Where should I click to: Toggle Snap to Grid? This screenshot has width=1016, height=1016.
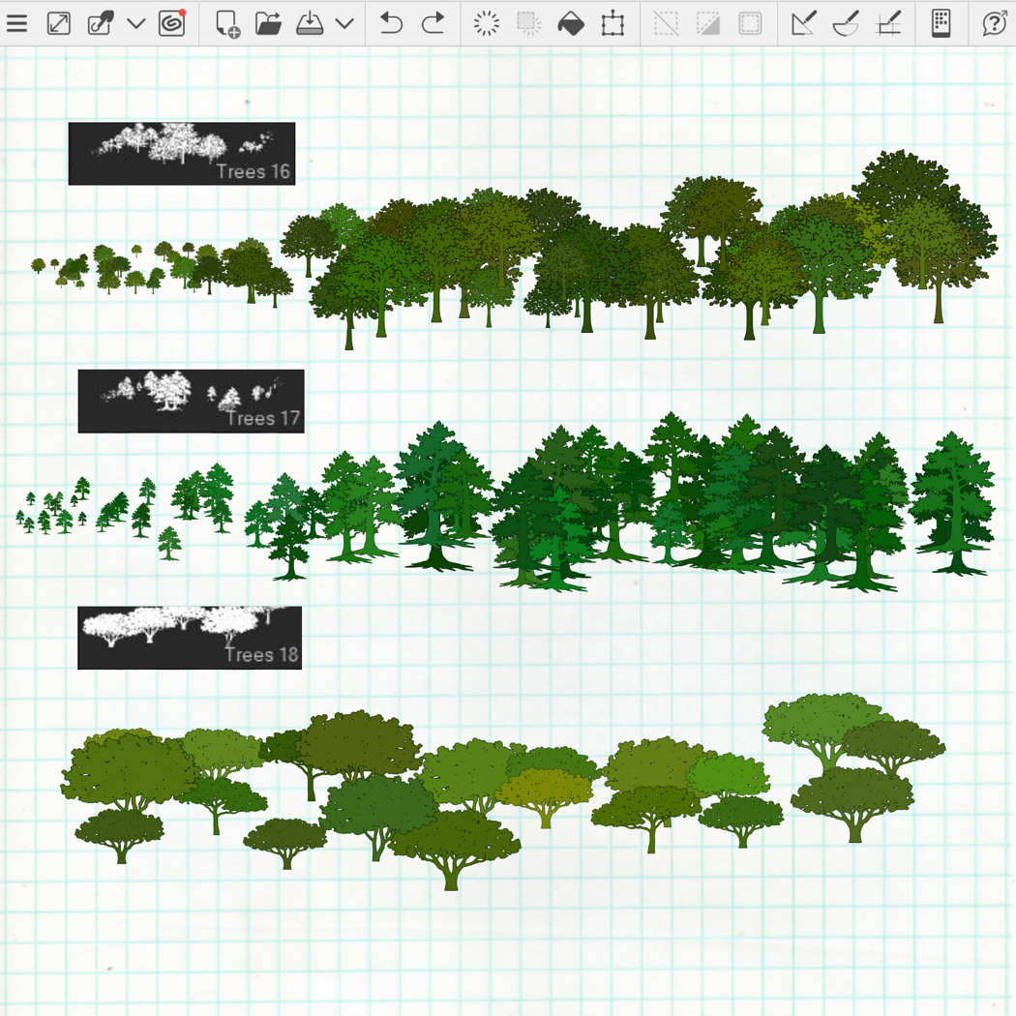pyautogui.click(x=887, y=23)
